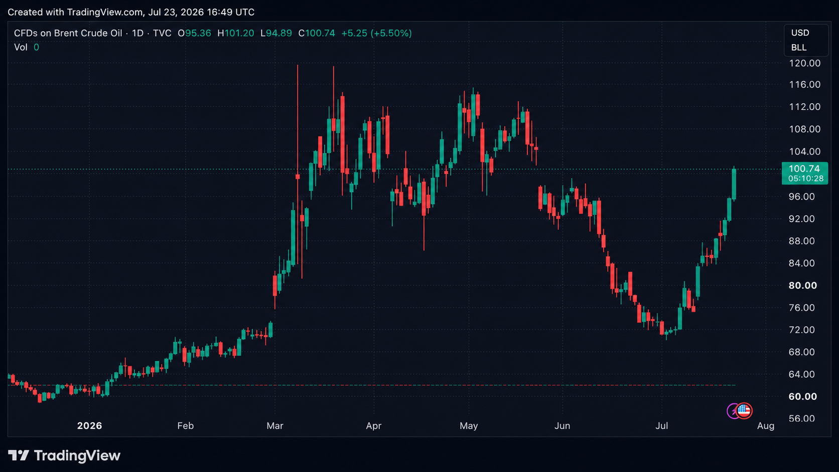Click the Aug label on the time axis
The height and width of the screenshot is (472, 839).
tap(766, 426)
